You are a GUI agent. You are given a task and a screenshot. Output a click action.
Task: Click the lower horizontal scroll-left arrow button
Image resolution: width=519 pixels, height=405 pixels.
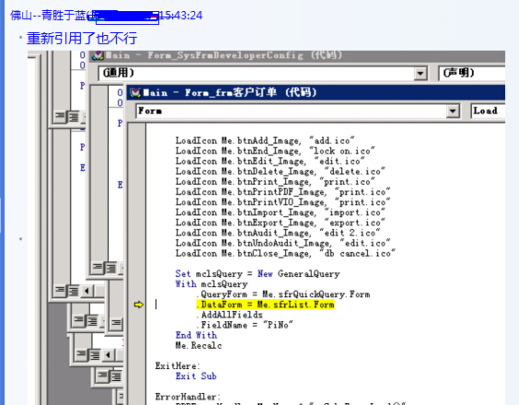click(109, 355)
